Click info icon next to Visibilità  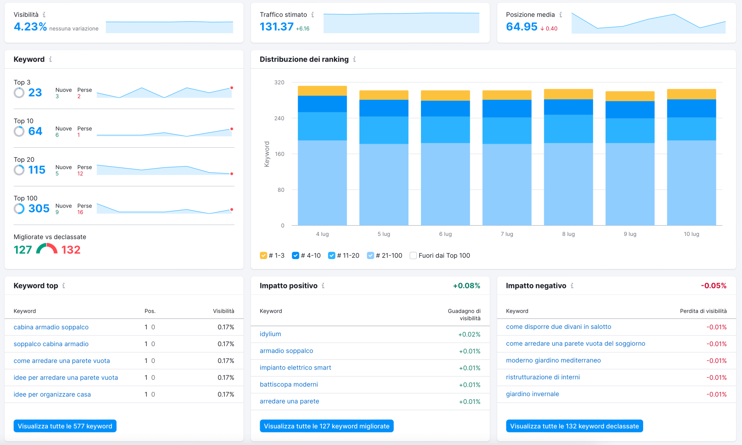click(44, 15)
